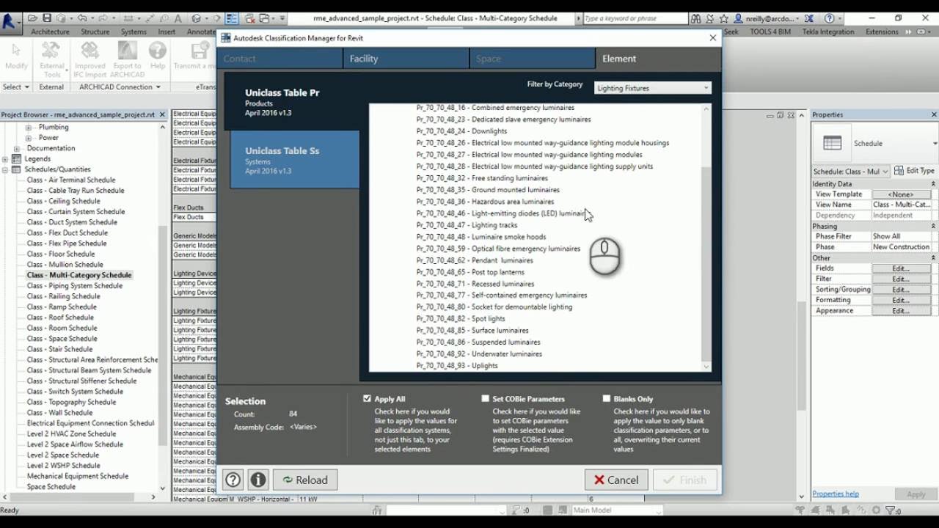Image resolution: width=939 pixels, height=528 pixels.
Task: Open the Tekla Integration ribbon tab
Action: click(828, 32)
